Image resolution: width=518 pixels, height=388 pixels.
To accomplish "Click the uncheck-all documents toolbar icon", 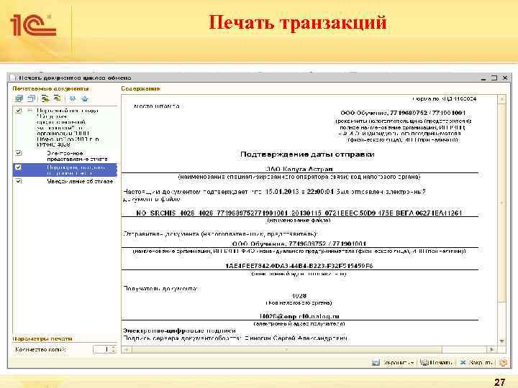I will [x=31, y=98].
